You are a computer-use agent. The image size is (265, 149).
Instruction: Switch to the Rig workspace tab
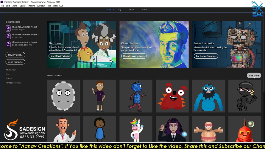120,10
